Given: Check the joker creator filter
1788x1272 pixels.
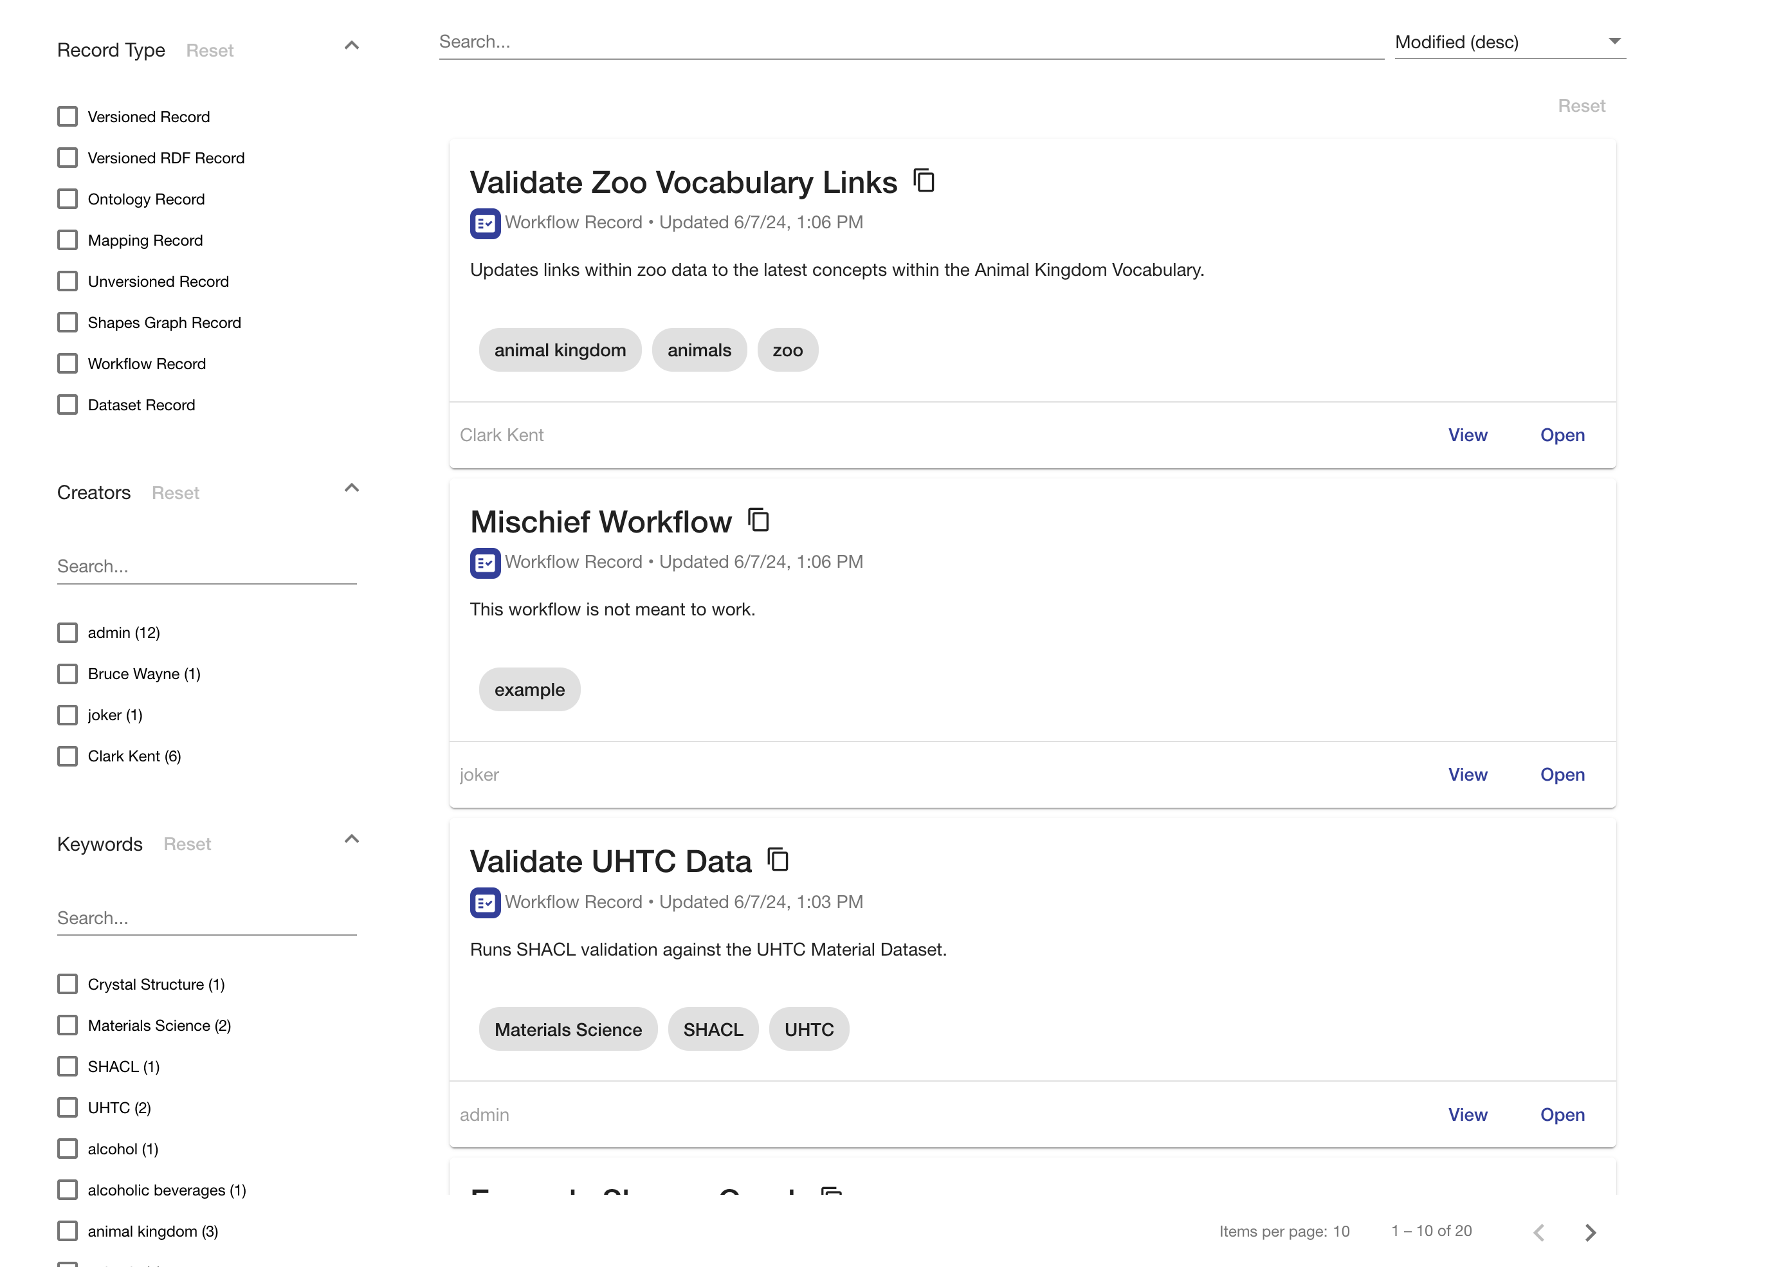Looking at the screenshot, I should (68, 715).
